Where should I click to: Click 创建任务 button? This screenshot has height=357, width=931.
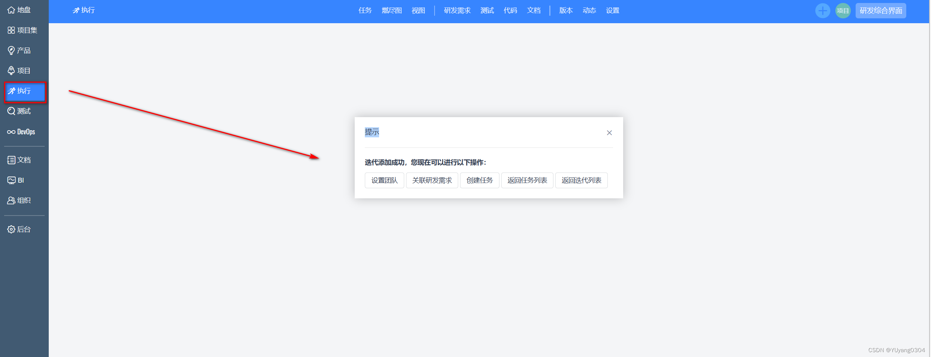(x=480, y=180)
